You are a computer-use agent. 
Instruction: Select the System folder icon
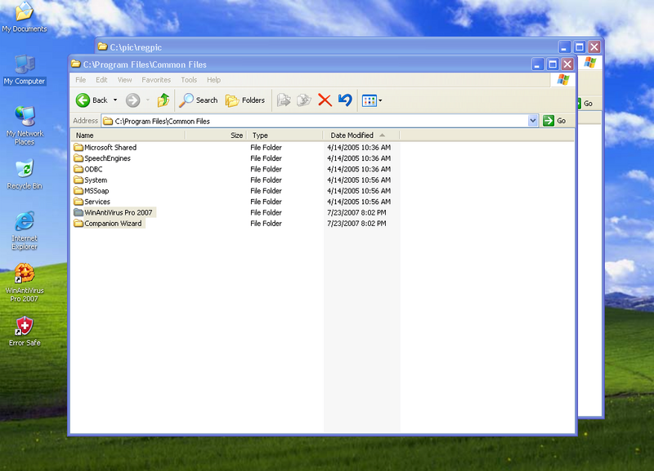78,180
